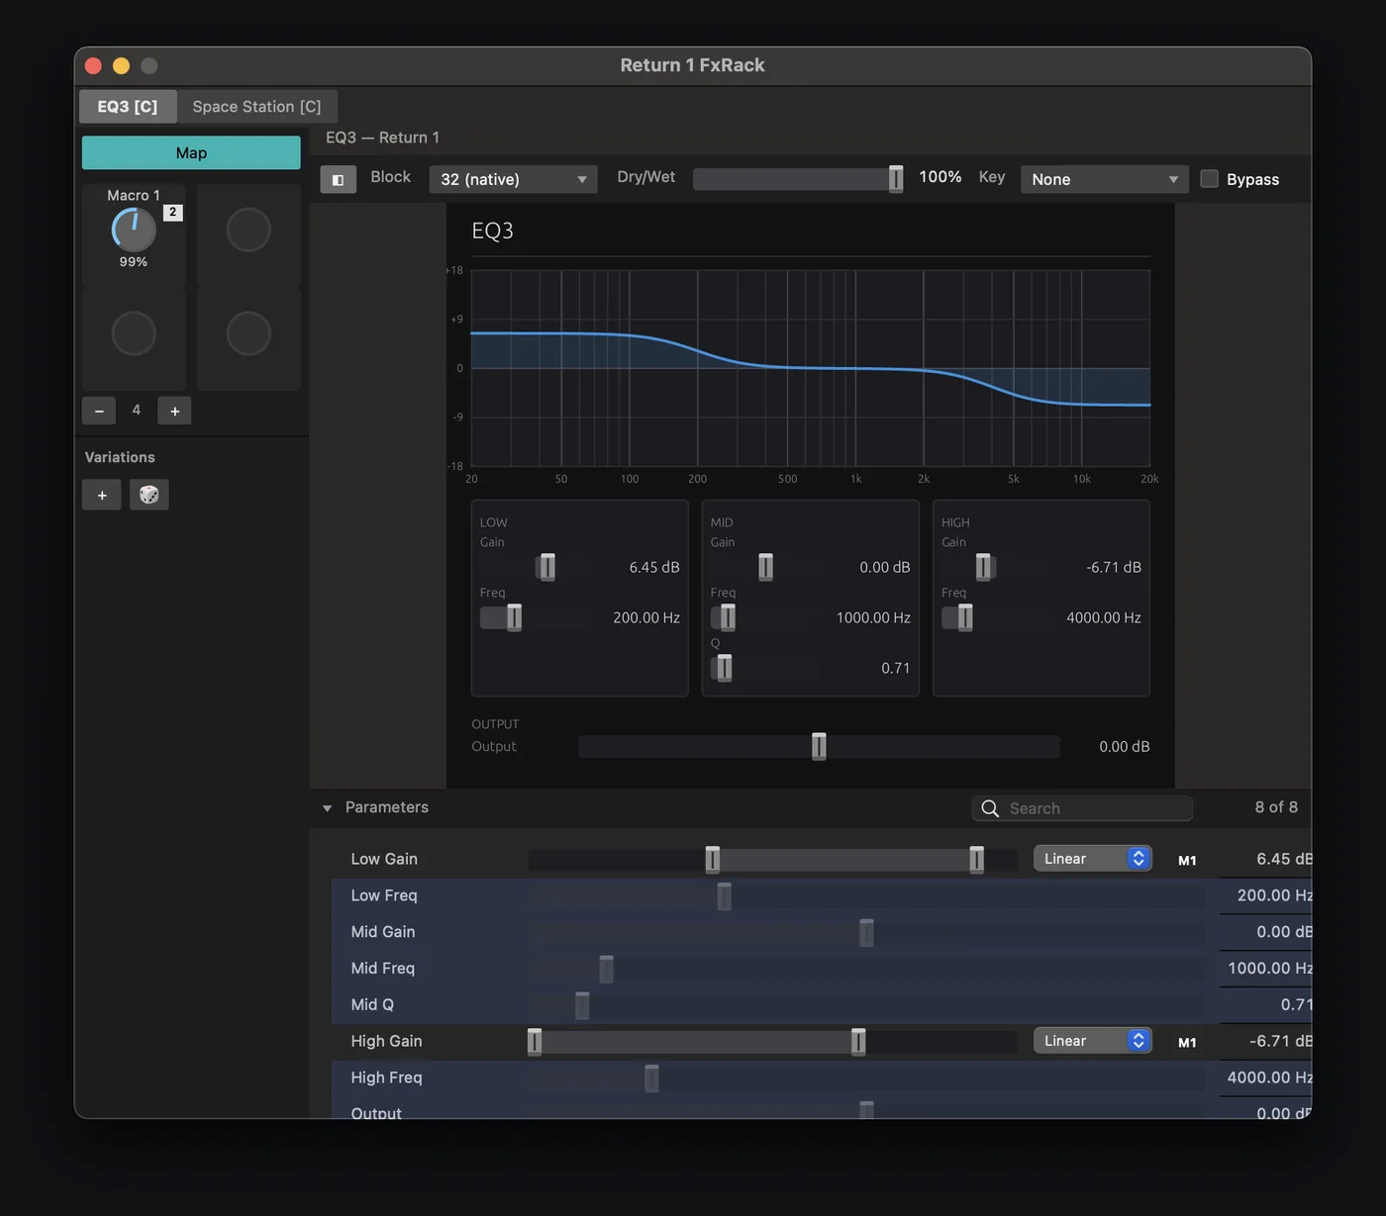Open the Key dropdown set to None
This screenshot has height=1216, width=1386.
coord(1104,179)
